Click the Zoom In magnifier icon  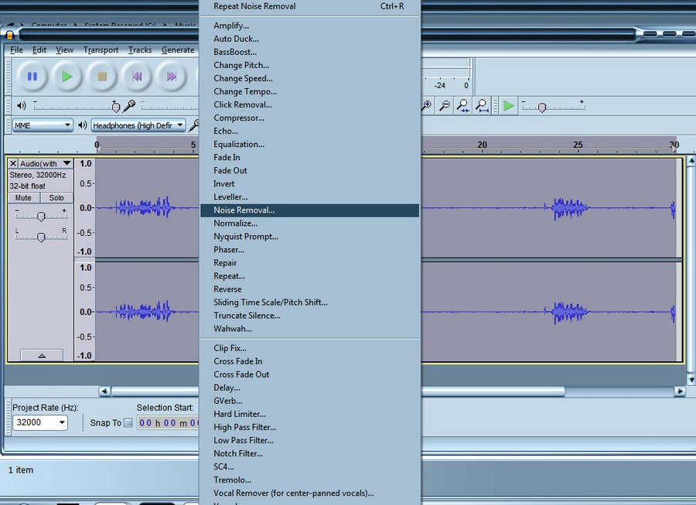(427, 106)
